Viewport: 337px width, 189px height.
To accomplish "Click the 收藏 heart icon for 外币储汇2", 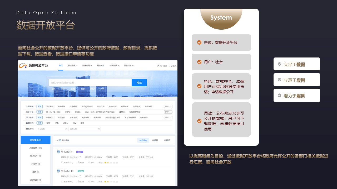I will click(x=62, y=163).
